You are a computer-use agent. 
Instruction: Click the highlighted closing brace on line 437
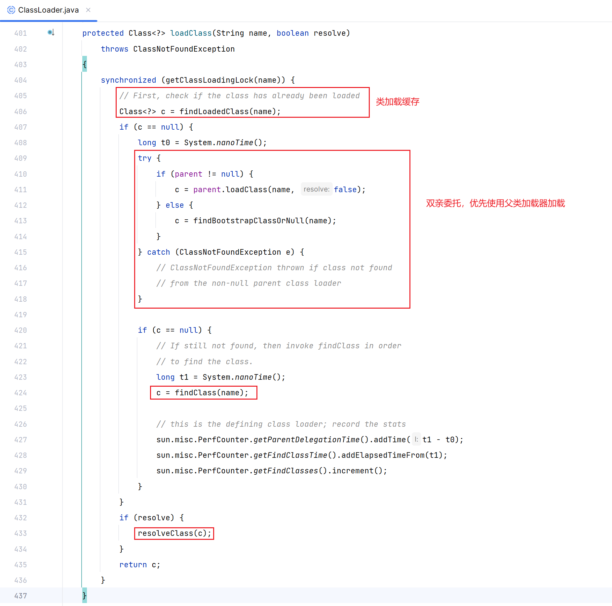85,595
